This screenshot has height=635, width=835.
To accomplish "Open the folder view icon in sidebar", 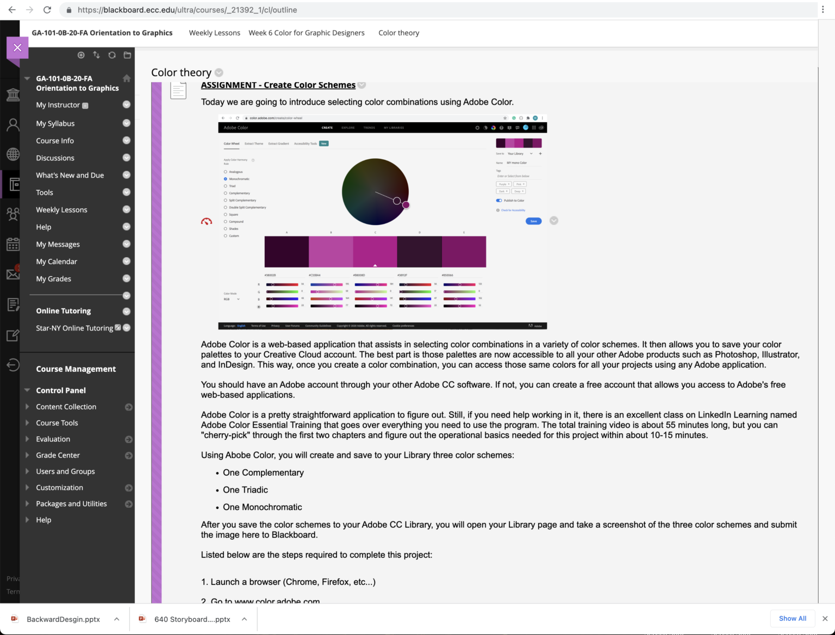I will tap(127, 55).
